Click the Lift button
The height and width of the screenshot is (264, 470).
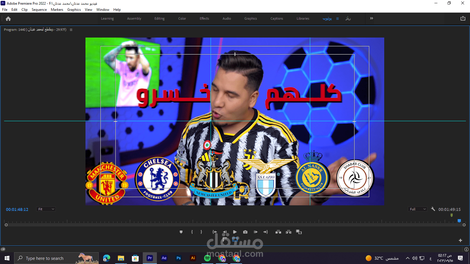[x=278, y=232]
